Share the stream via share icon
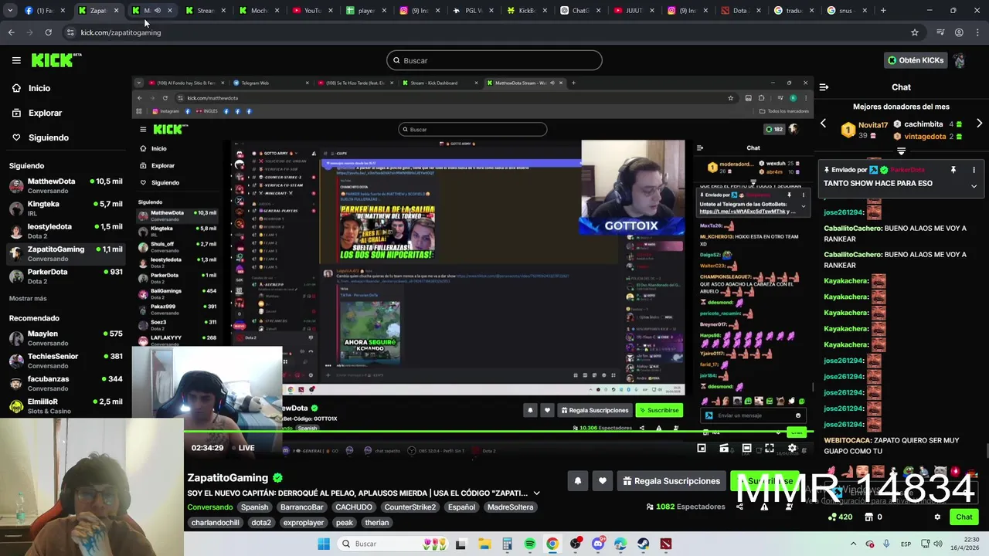The image size is (989, 556). pos(739,507)
